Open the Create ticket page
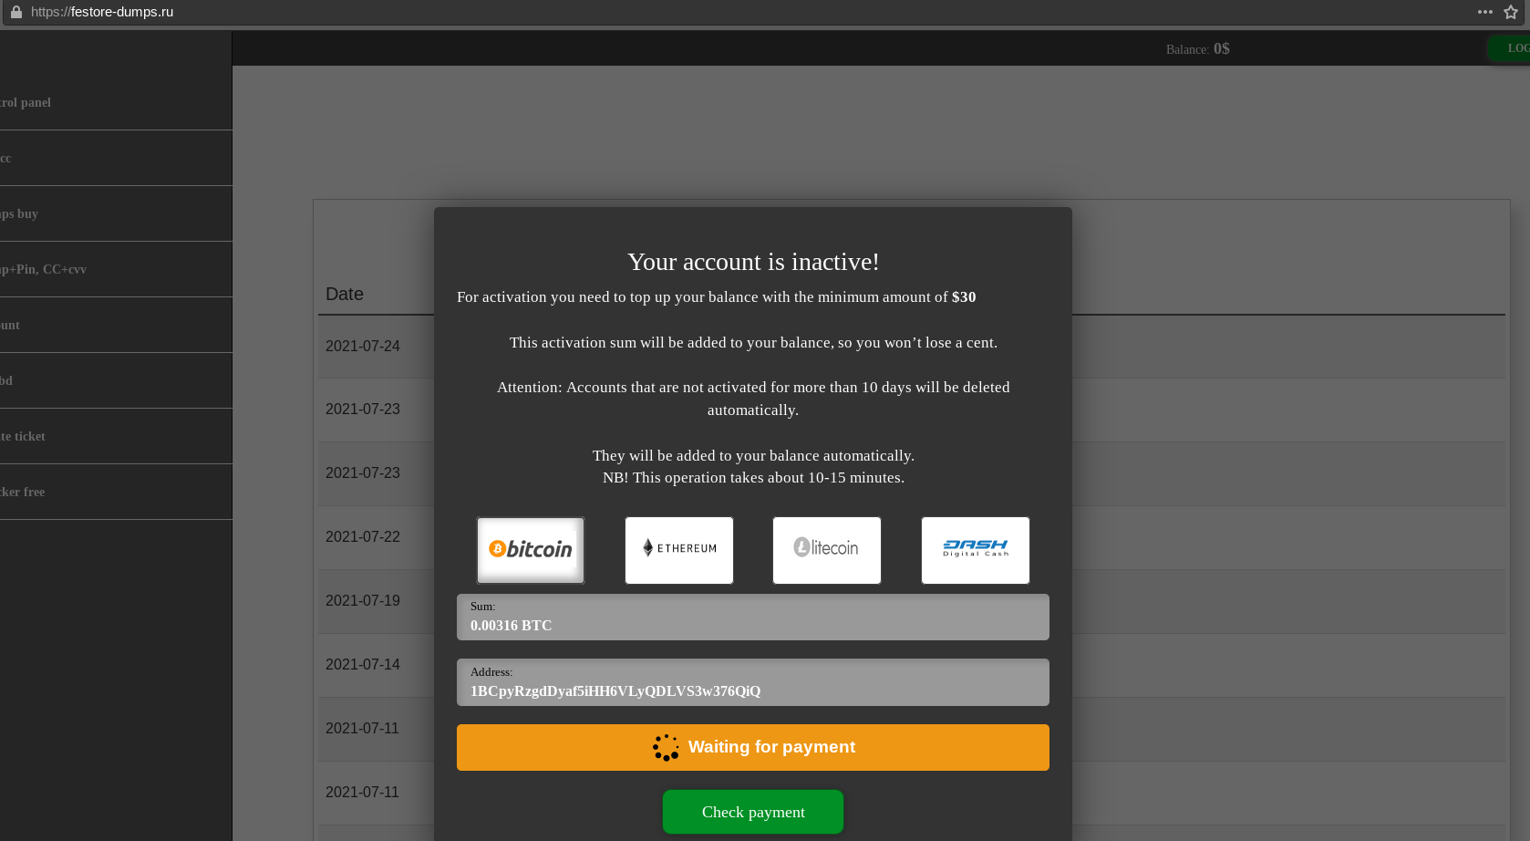1530x841 pixels. (x=55, y=436)
